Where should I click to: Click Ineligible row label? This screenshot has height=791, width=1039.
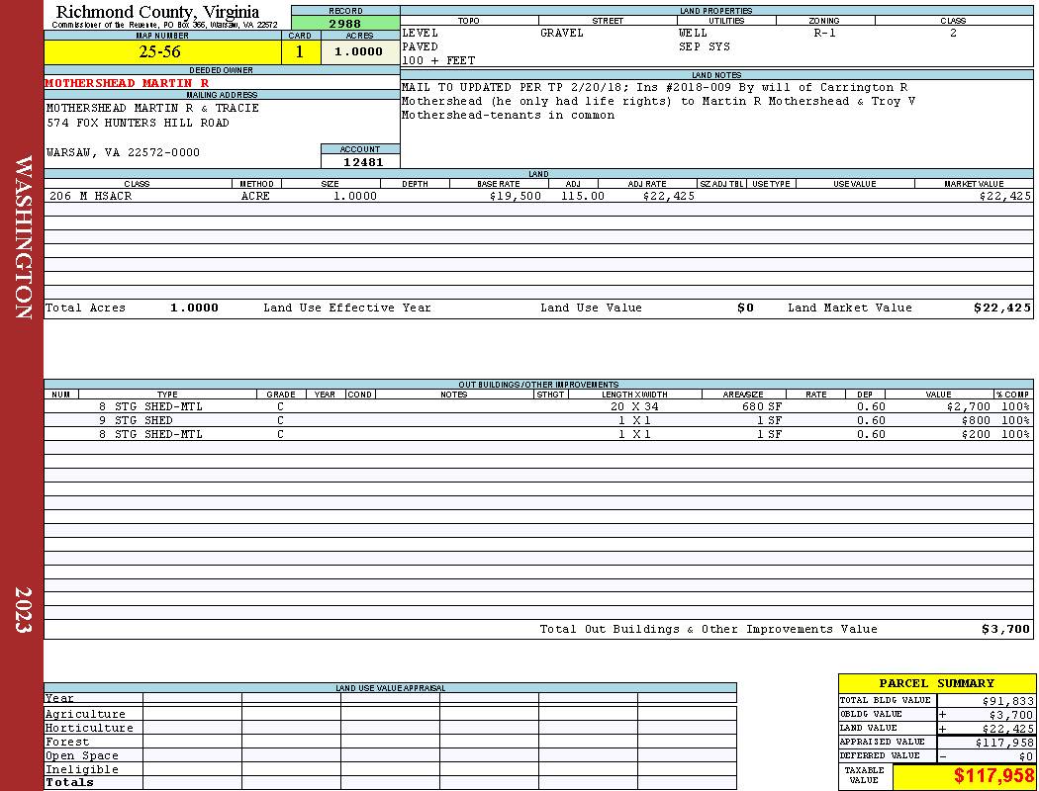(81, 770)
